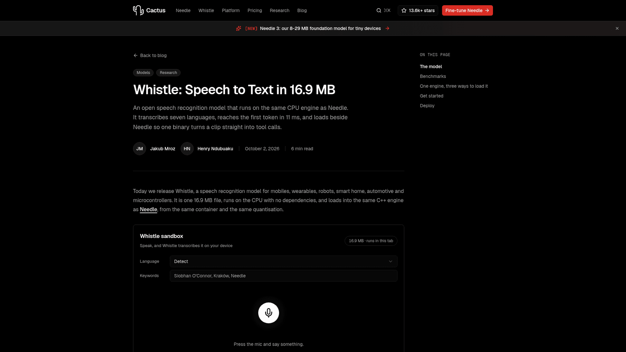
Task: Click author name Henry Ndubuaku
Action: click(215, 149)
